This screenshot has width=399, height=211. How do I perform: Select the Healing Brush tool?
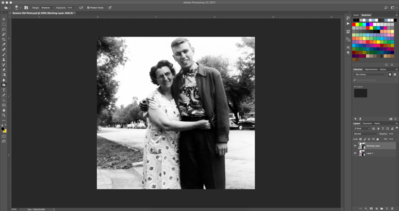tap(4, 49)
